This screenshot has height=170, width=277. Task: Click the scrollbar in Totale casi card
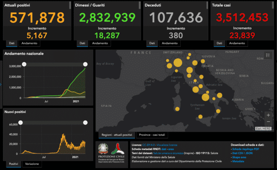pos(273,5)
